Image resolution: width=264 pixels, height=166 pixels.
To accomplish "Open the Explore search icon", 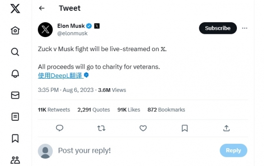I will (x=15, y=52).
